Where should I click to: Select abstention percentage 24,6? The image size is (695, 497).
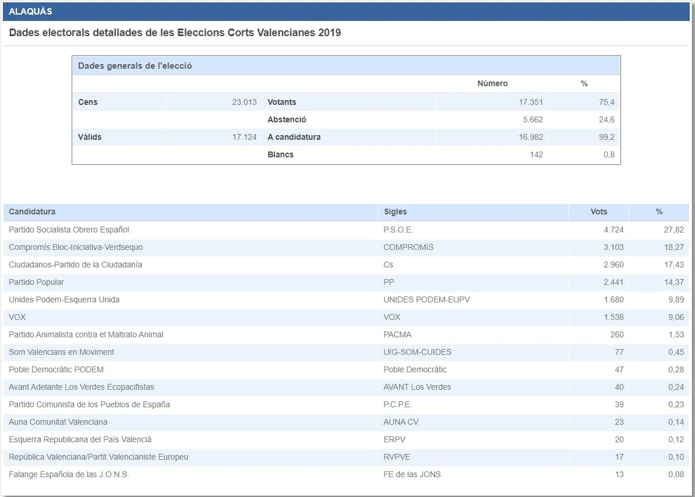[606, 119]
